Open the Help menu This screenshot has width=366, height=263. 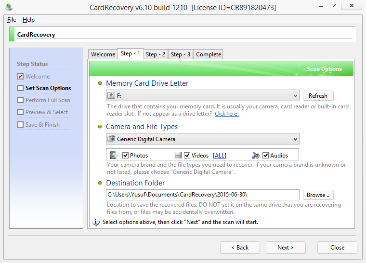tap(28, 20)
